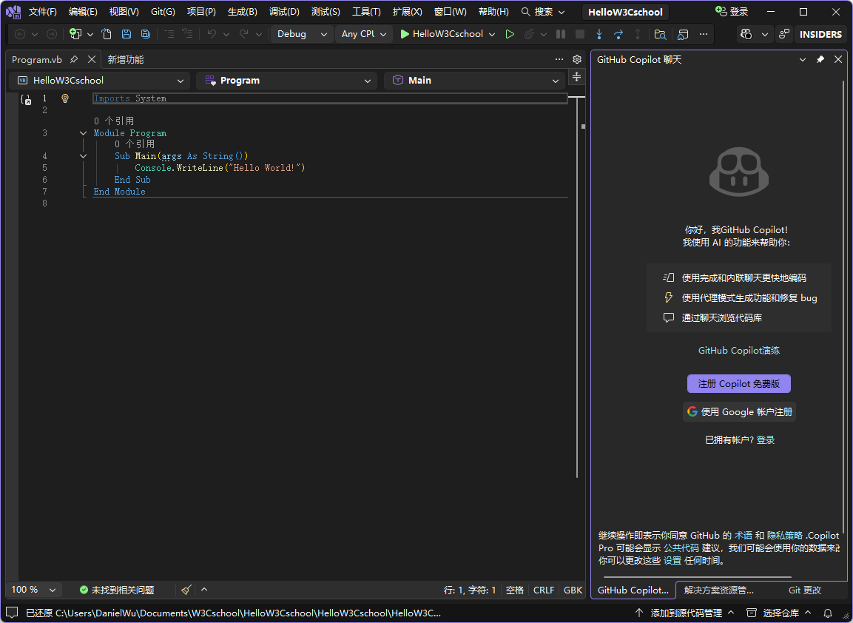Click the 登录 link under the signup buttons
Image resolution: width=853 pixels, height=623 pixels.
point(766,440)
